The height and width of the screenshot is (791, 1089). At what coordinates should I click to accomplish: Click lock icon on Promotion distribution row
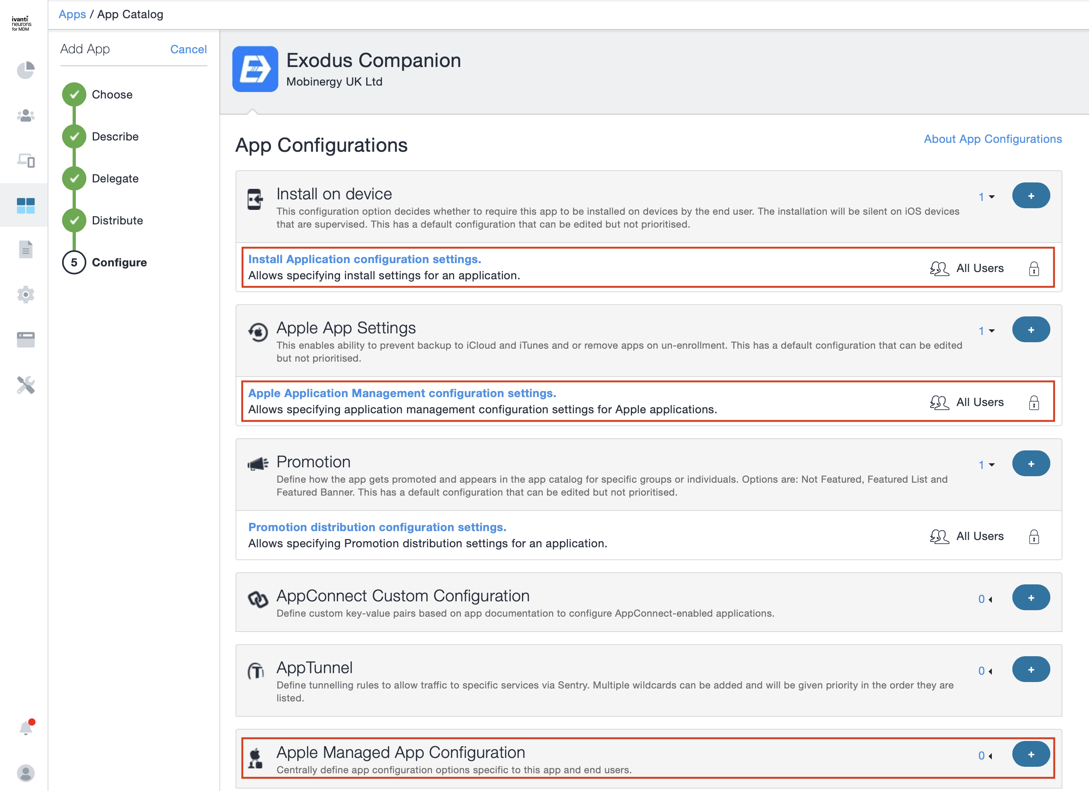[1034, 537]
